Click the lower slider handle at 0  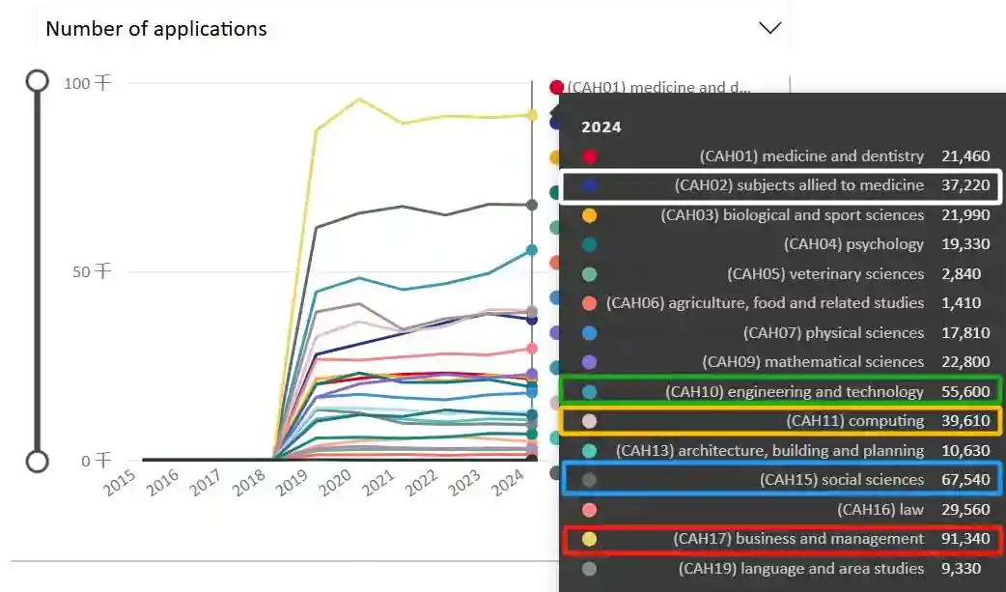[x=37, y=461]
